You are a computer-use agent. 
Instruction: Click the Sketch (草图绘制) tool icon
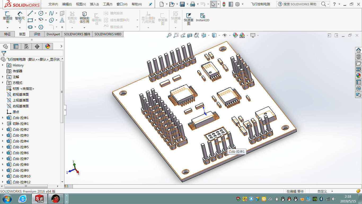pos(7,18)
